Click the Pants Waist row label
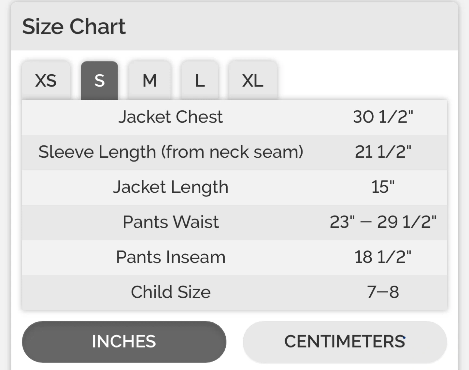 [x=171, y=222]
